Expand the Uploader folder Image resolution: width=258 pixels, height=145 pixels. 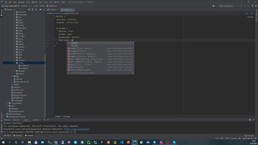15,71
